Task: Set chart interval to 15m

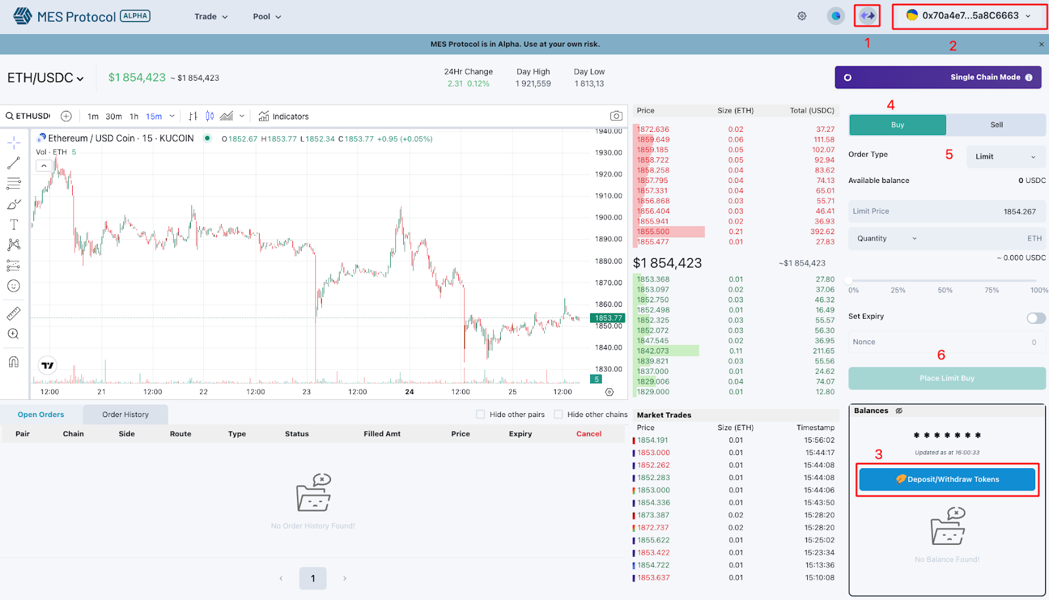Action: coord(154,117)
